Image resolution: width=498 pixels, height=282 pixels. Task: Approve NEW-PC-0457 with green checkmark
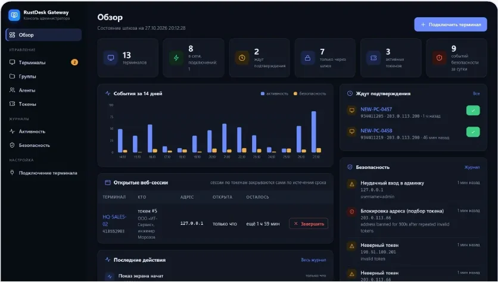click(473, 111)
